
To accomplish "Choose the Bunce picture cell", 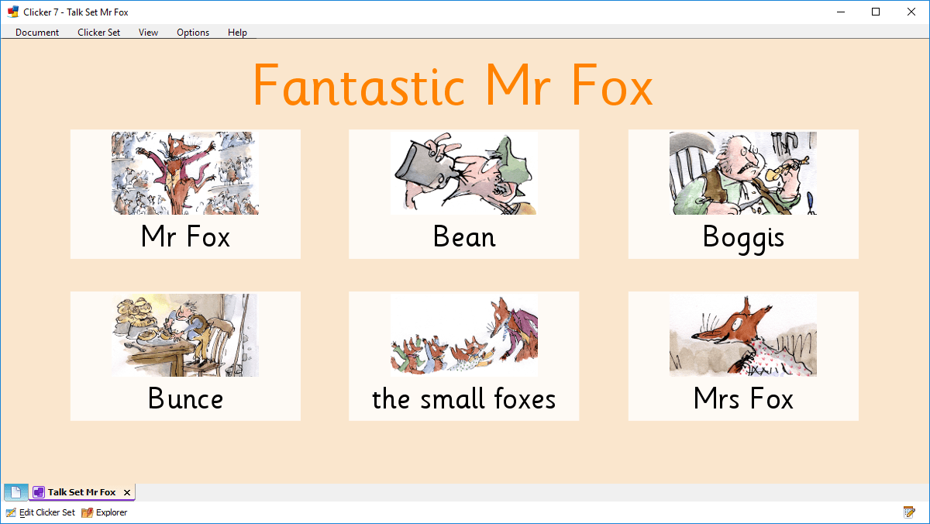I will pos(185,356).
